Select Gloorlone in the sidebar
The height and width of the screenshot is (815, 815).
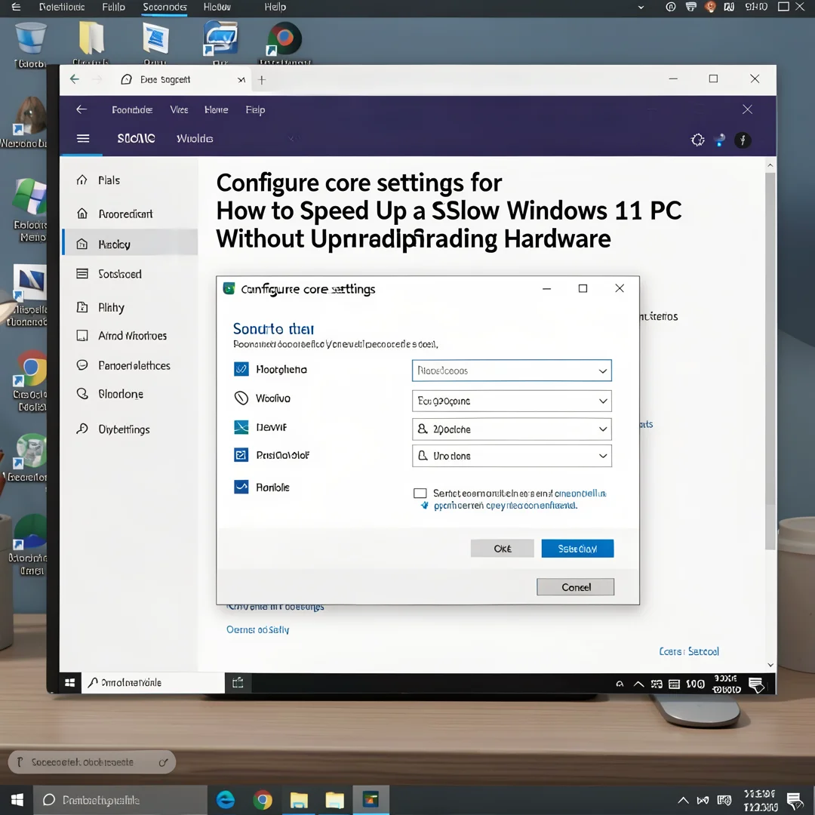pos(130,394)
